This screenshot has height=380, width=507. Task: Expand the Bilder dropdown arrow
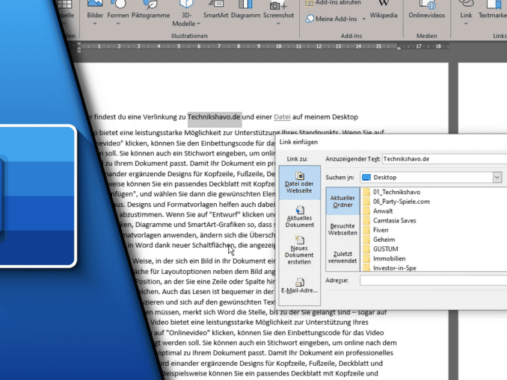[95, 24]
